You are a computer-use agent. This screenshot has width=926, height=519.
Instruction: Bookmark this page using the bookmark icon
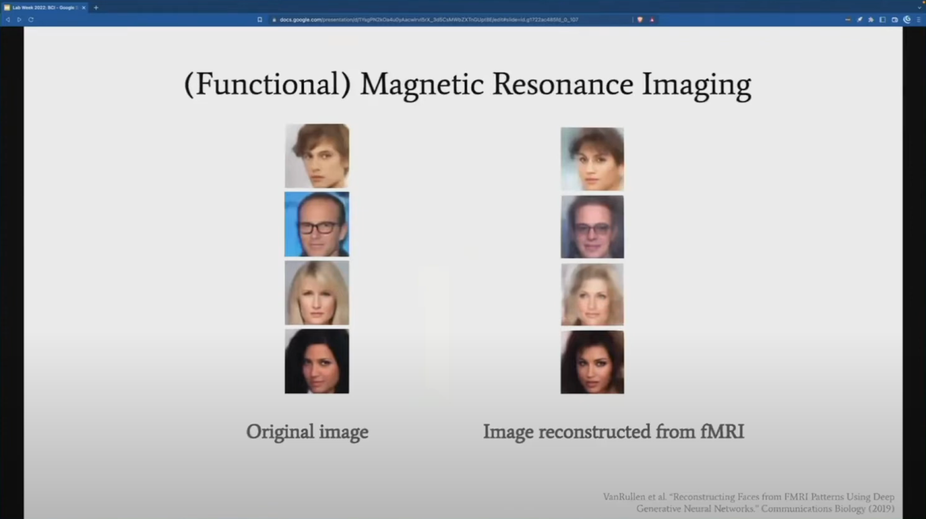click(260, 20)
